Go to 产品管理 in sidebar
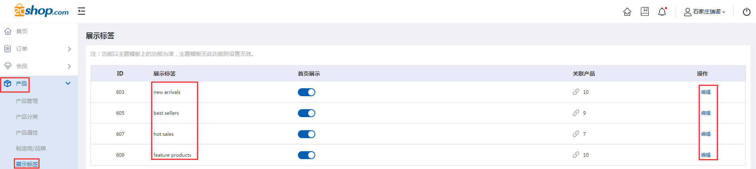The height and width of the screenshot is (169, 756). [x=27, y=101]
